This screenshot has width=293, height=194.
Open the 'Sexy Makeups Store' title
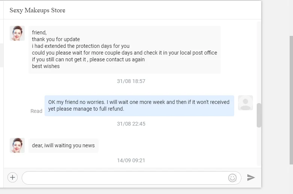(37, 10)
